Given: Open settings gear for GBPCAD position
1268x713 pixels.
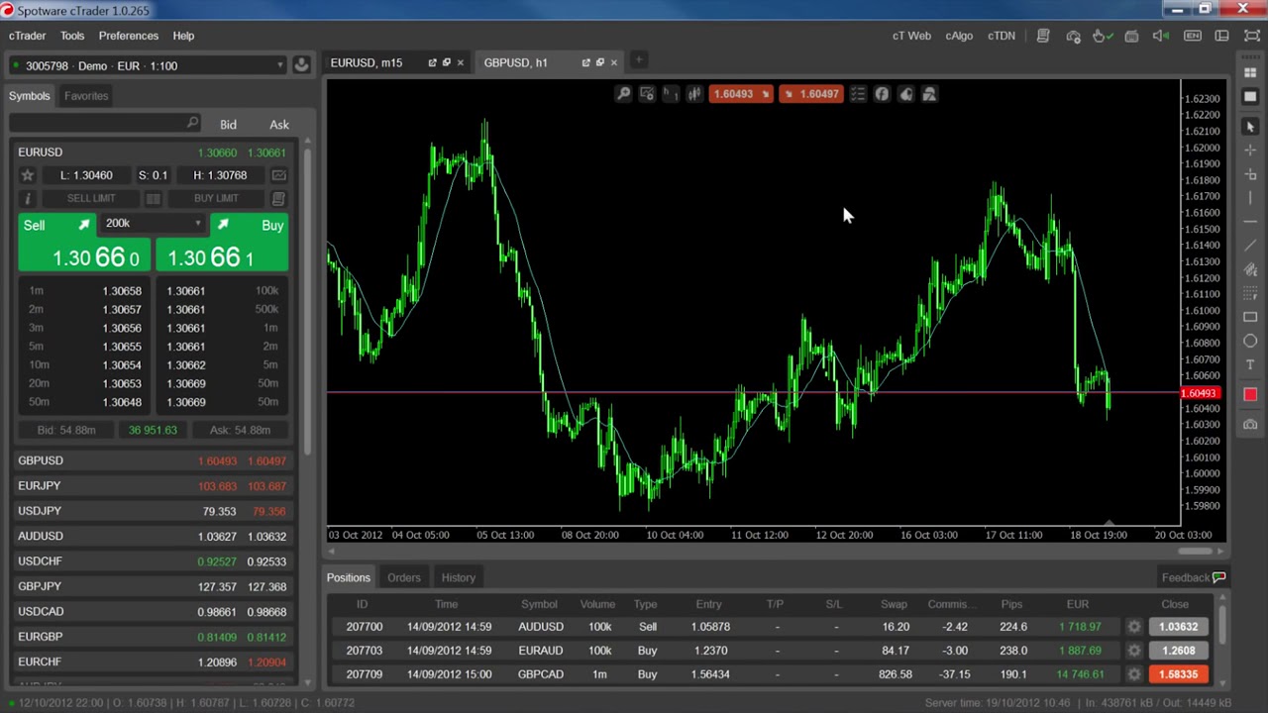Looking at the screenshot, I should coord(1134,674).
